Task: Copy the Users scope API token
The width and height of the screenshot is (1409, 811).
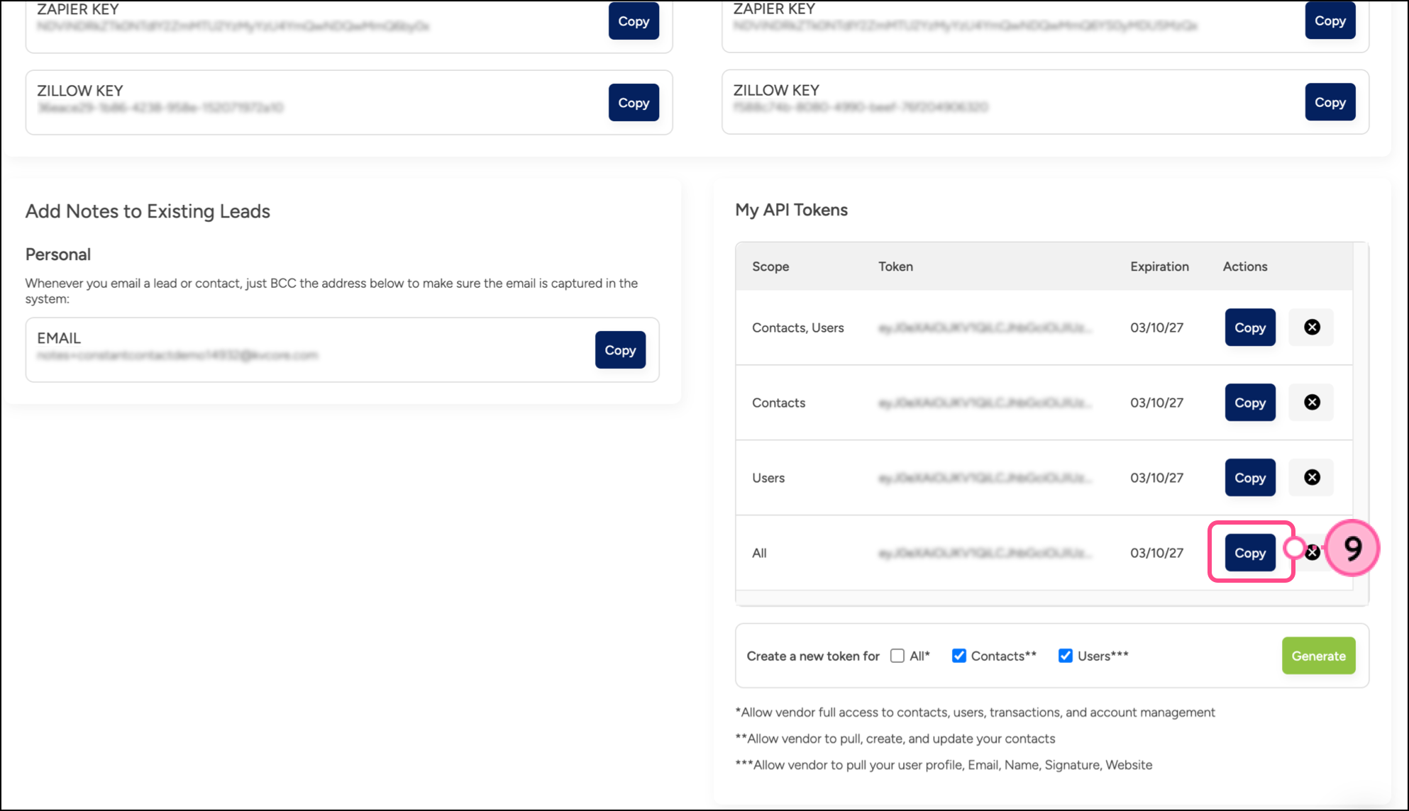Action: pyautogui.click(x=1249, y=478)
